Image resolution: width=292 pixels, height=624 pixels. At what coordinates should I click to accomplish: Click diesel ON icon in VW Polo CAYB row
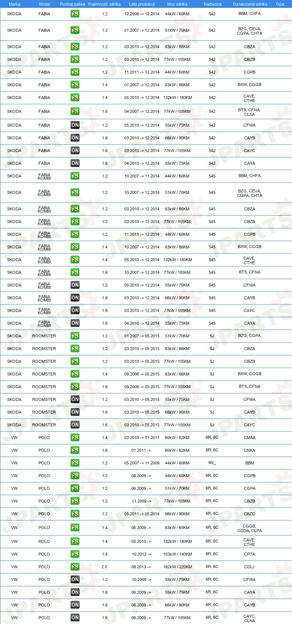point(75,605)
